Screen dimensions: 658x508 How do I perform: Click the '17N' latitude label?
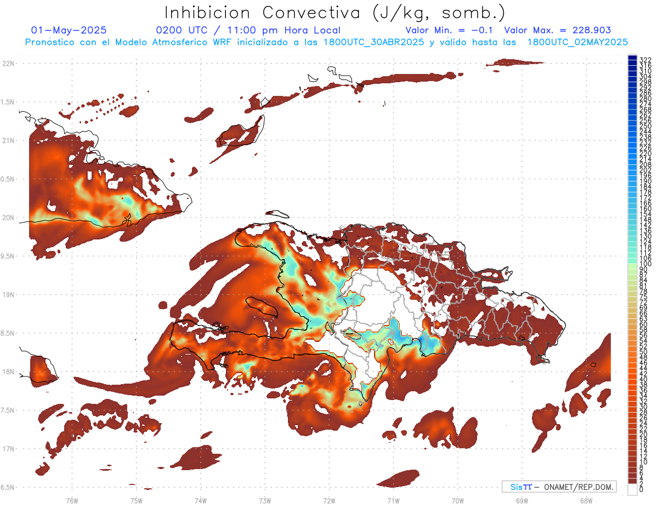click(8, 449)
